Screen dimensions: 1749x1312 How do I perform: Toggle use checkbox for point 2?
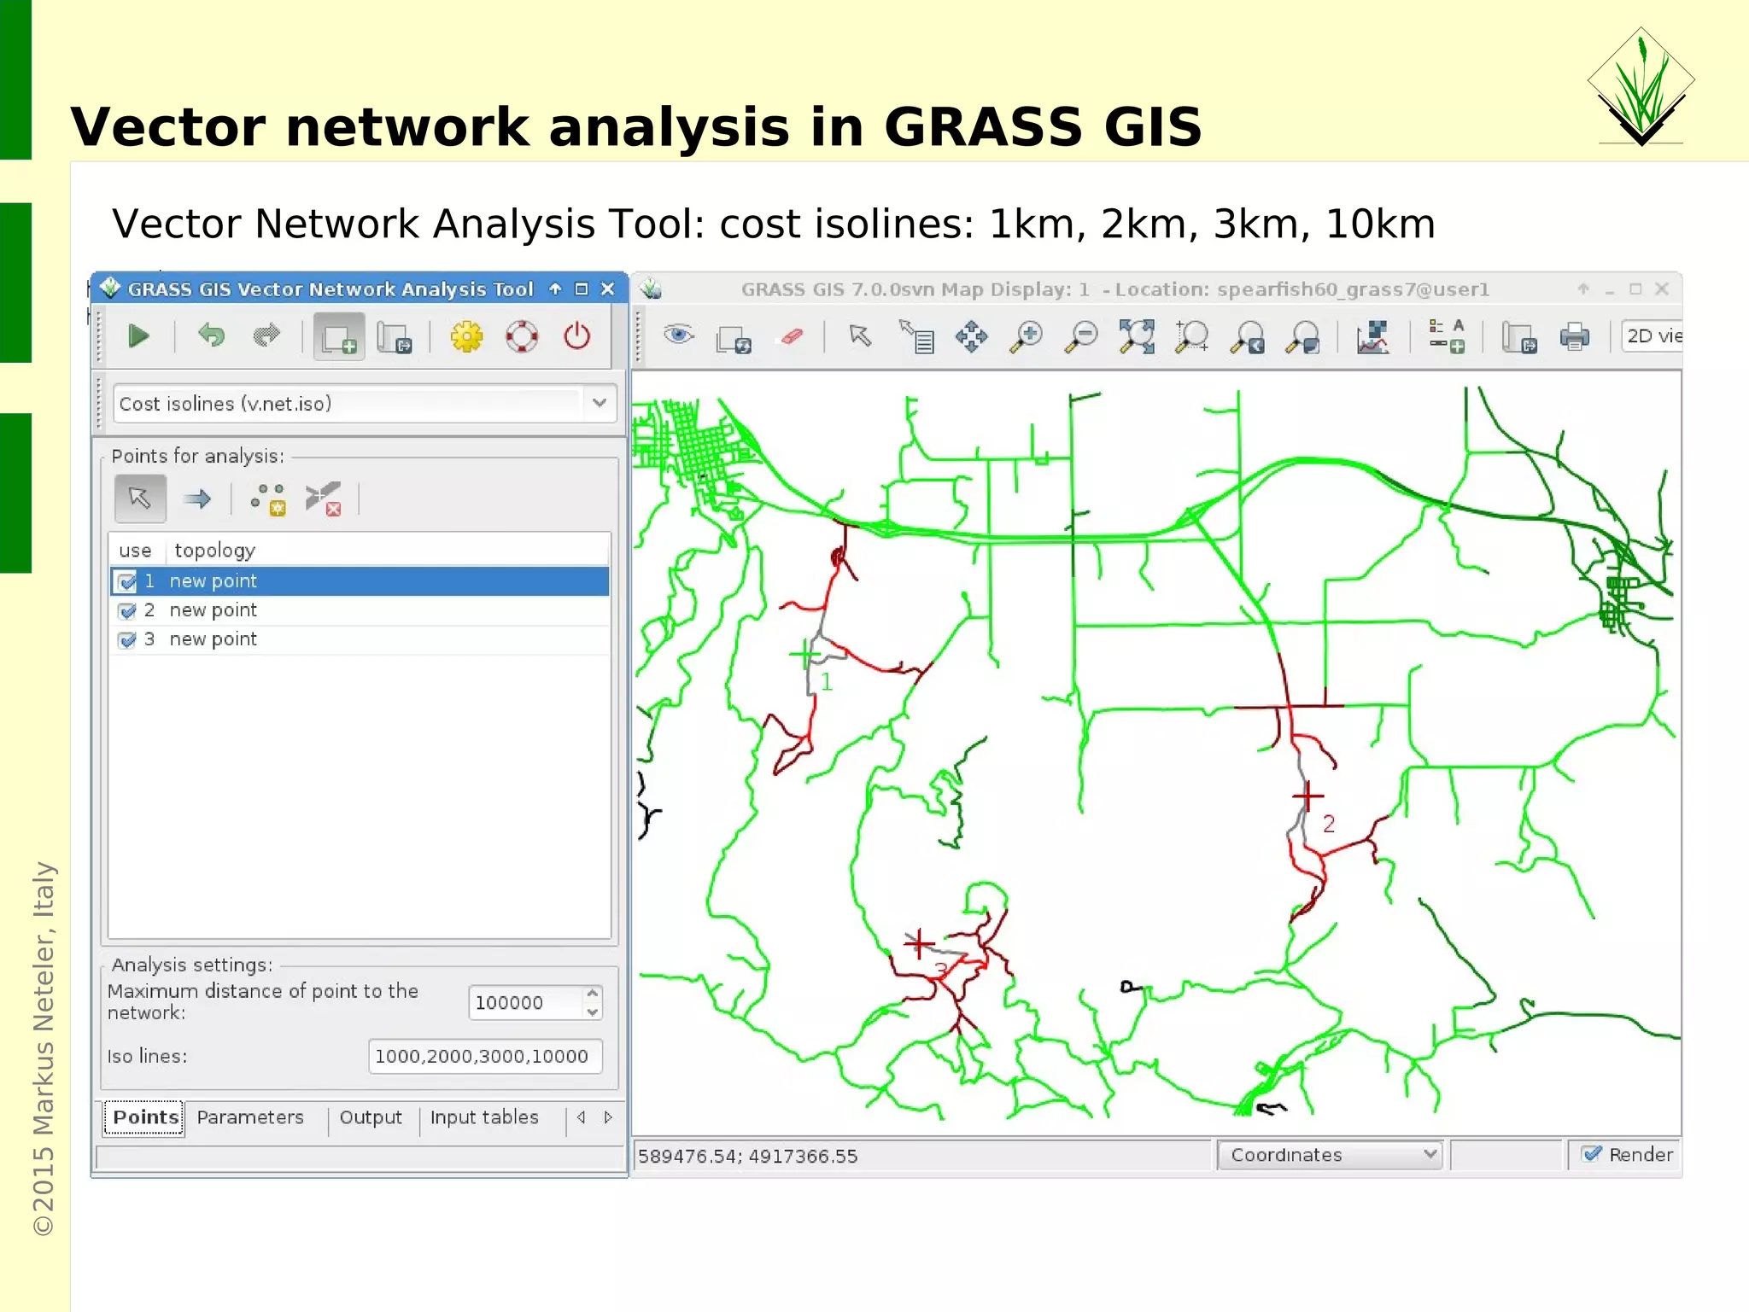[127, 610]
